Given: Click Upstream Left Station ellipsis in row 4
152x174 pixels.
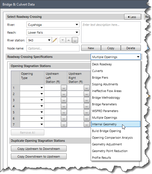Looking at the screenshot, I should pos(64,106).
